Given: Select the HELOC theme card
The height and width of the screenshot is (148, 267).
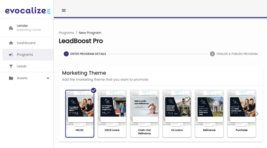Looking at the screenshot, I should pyautogui.click(x=80, y=114).
